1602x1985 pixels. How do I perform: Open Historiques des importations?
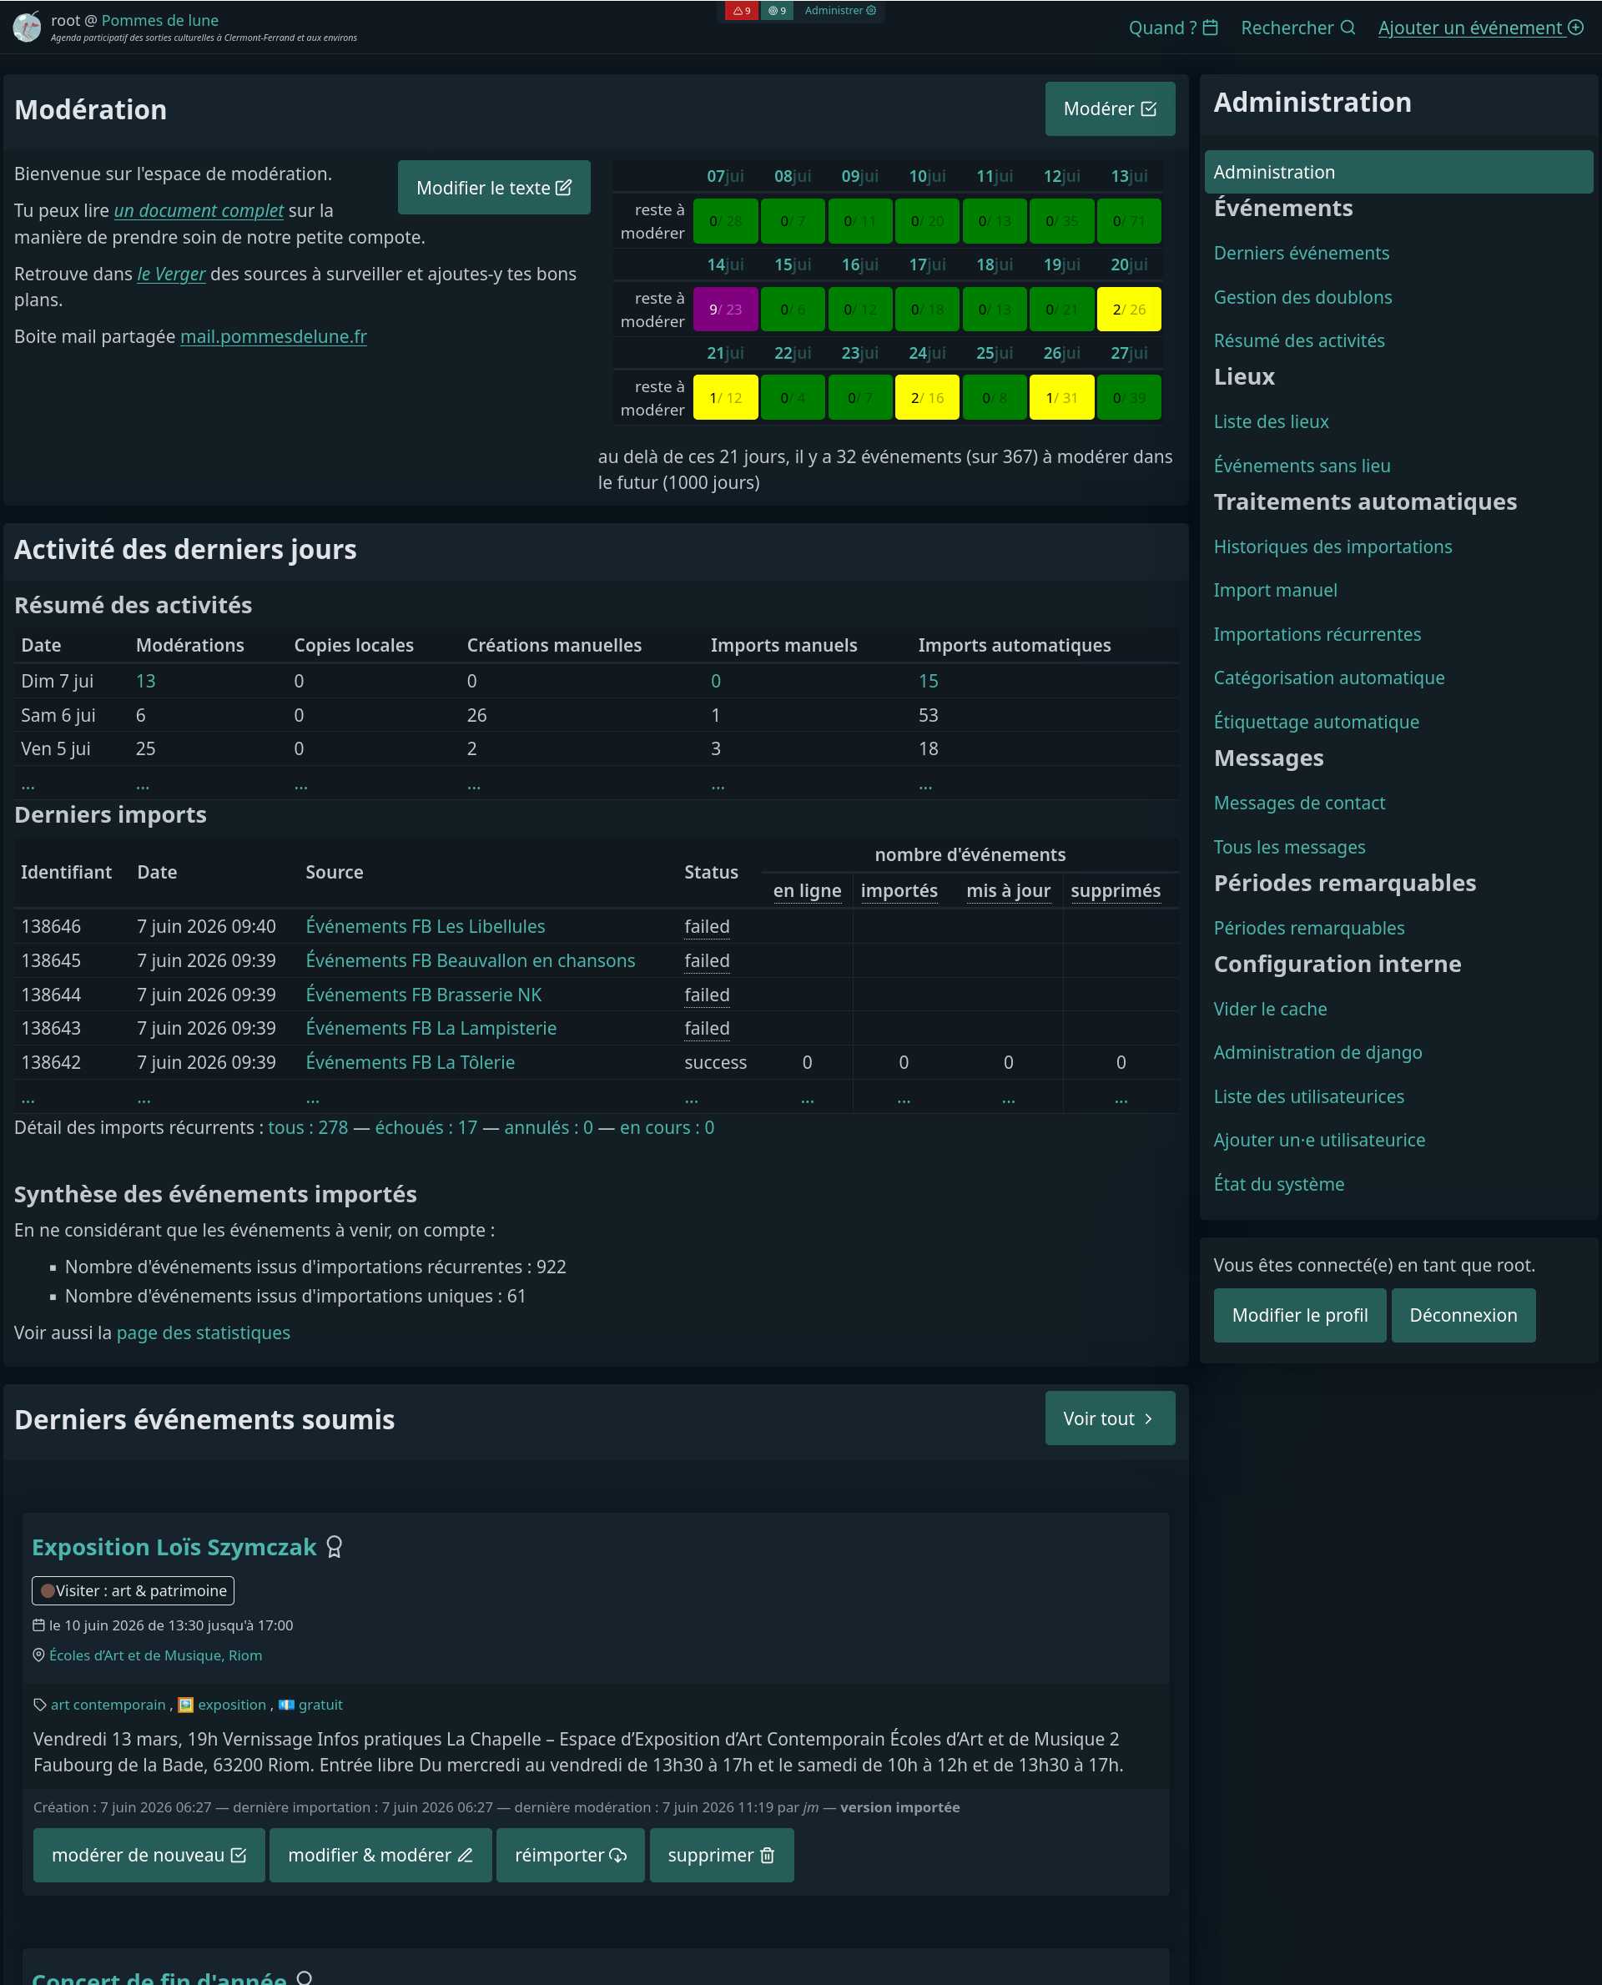(1332, 547)
